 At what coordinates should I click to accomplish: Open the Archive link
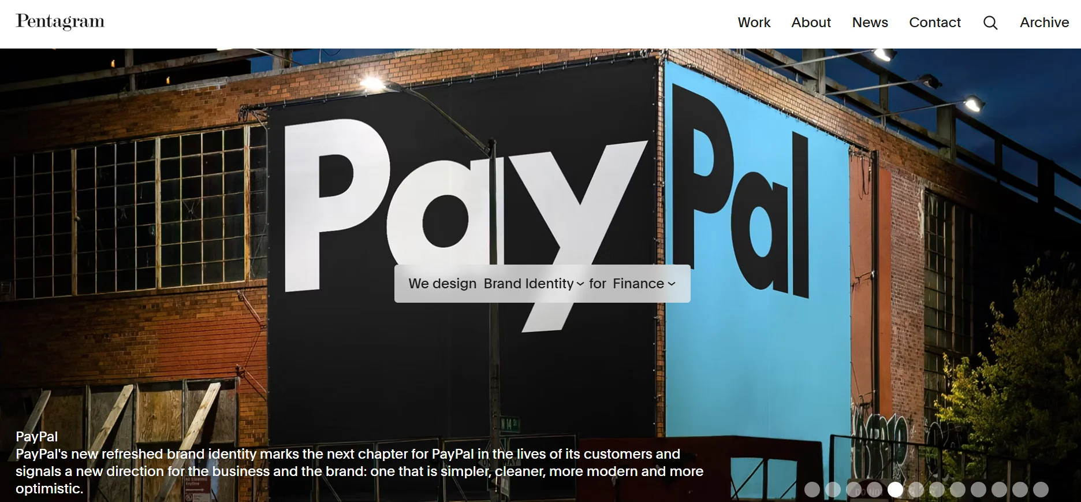(x=1044, y=23)
